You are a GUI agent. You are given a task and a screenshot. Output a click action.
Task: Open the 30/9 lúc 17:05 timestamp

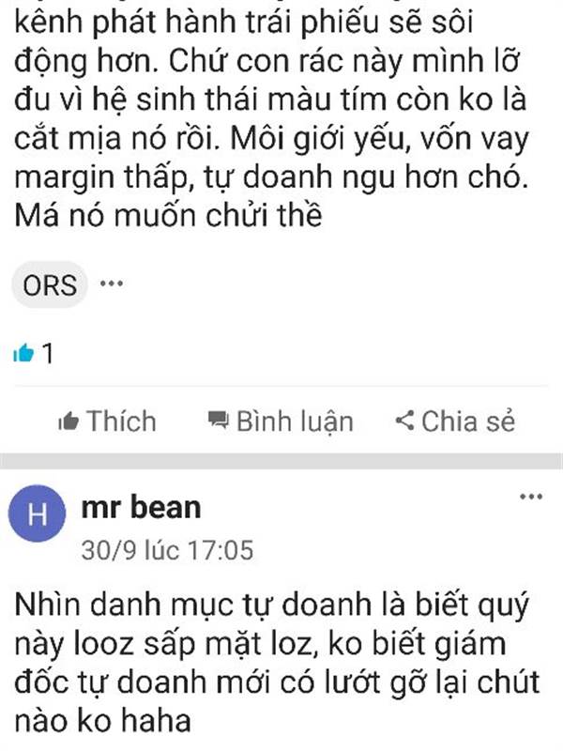(x=167, y=550)
